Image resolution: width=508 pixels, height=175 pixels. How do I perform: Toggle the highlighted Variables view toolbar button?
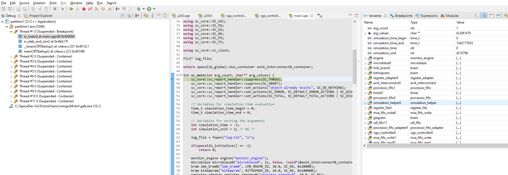click(x=483, y=16)
